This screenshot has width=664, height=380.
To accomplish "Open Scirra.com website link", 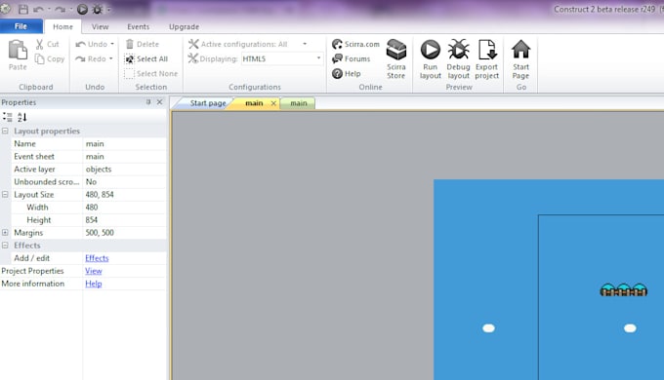I will click(355, 44).
